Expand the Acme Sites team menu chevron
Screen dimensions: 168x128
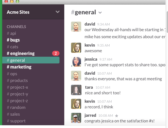(x=58, y=12)
